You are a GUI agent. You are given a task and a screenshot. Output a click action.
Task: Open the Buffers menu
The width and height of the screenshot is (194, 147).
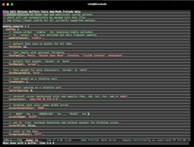click(34, 11)
